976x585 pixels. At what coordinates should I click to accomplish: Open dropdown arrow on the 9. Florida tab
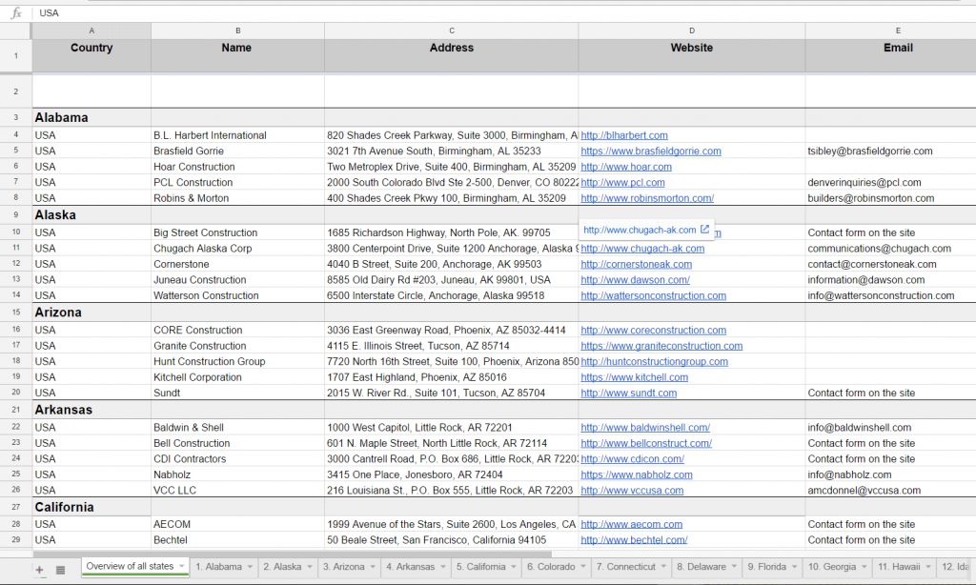click(x=793, y=567)
